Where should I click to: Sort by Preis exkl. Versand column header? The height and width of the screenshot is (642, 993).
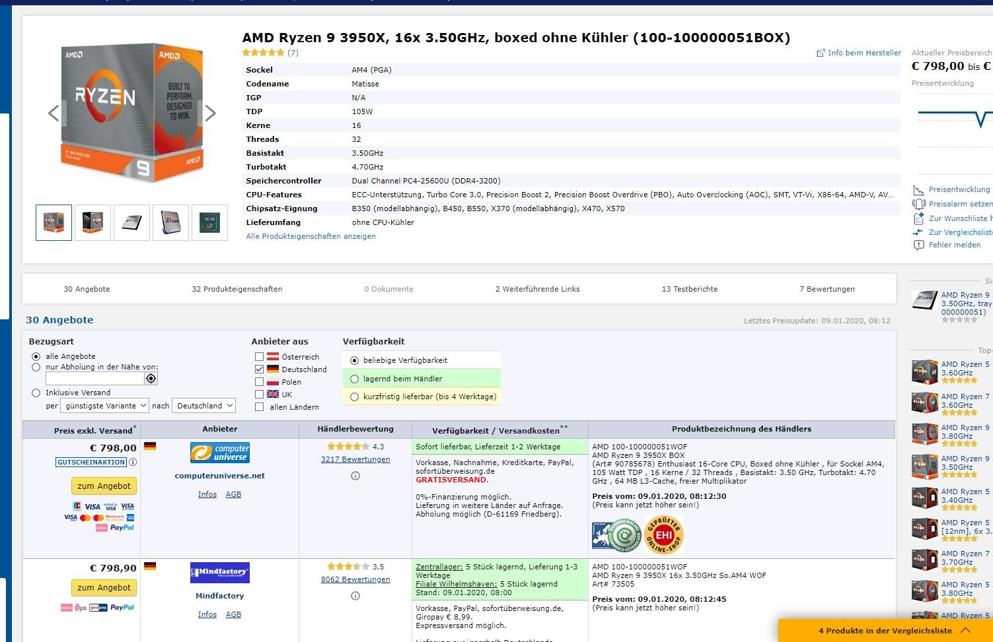(x=93, y=430)
